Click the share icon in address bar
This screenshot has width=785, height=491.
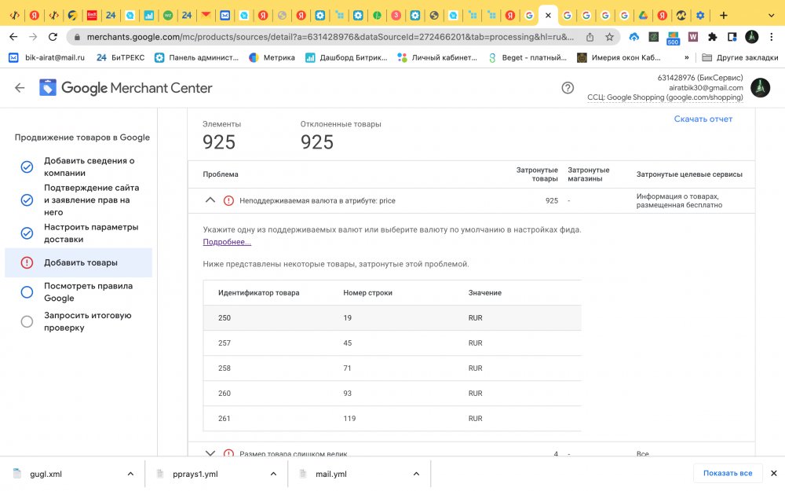[590, 37]
